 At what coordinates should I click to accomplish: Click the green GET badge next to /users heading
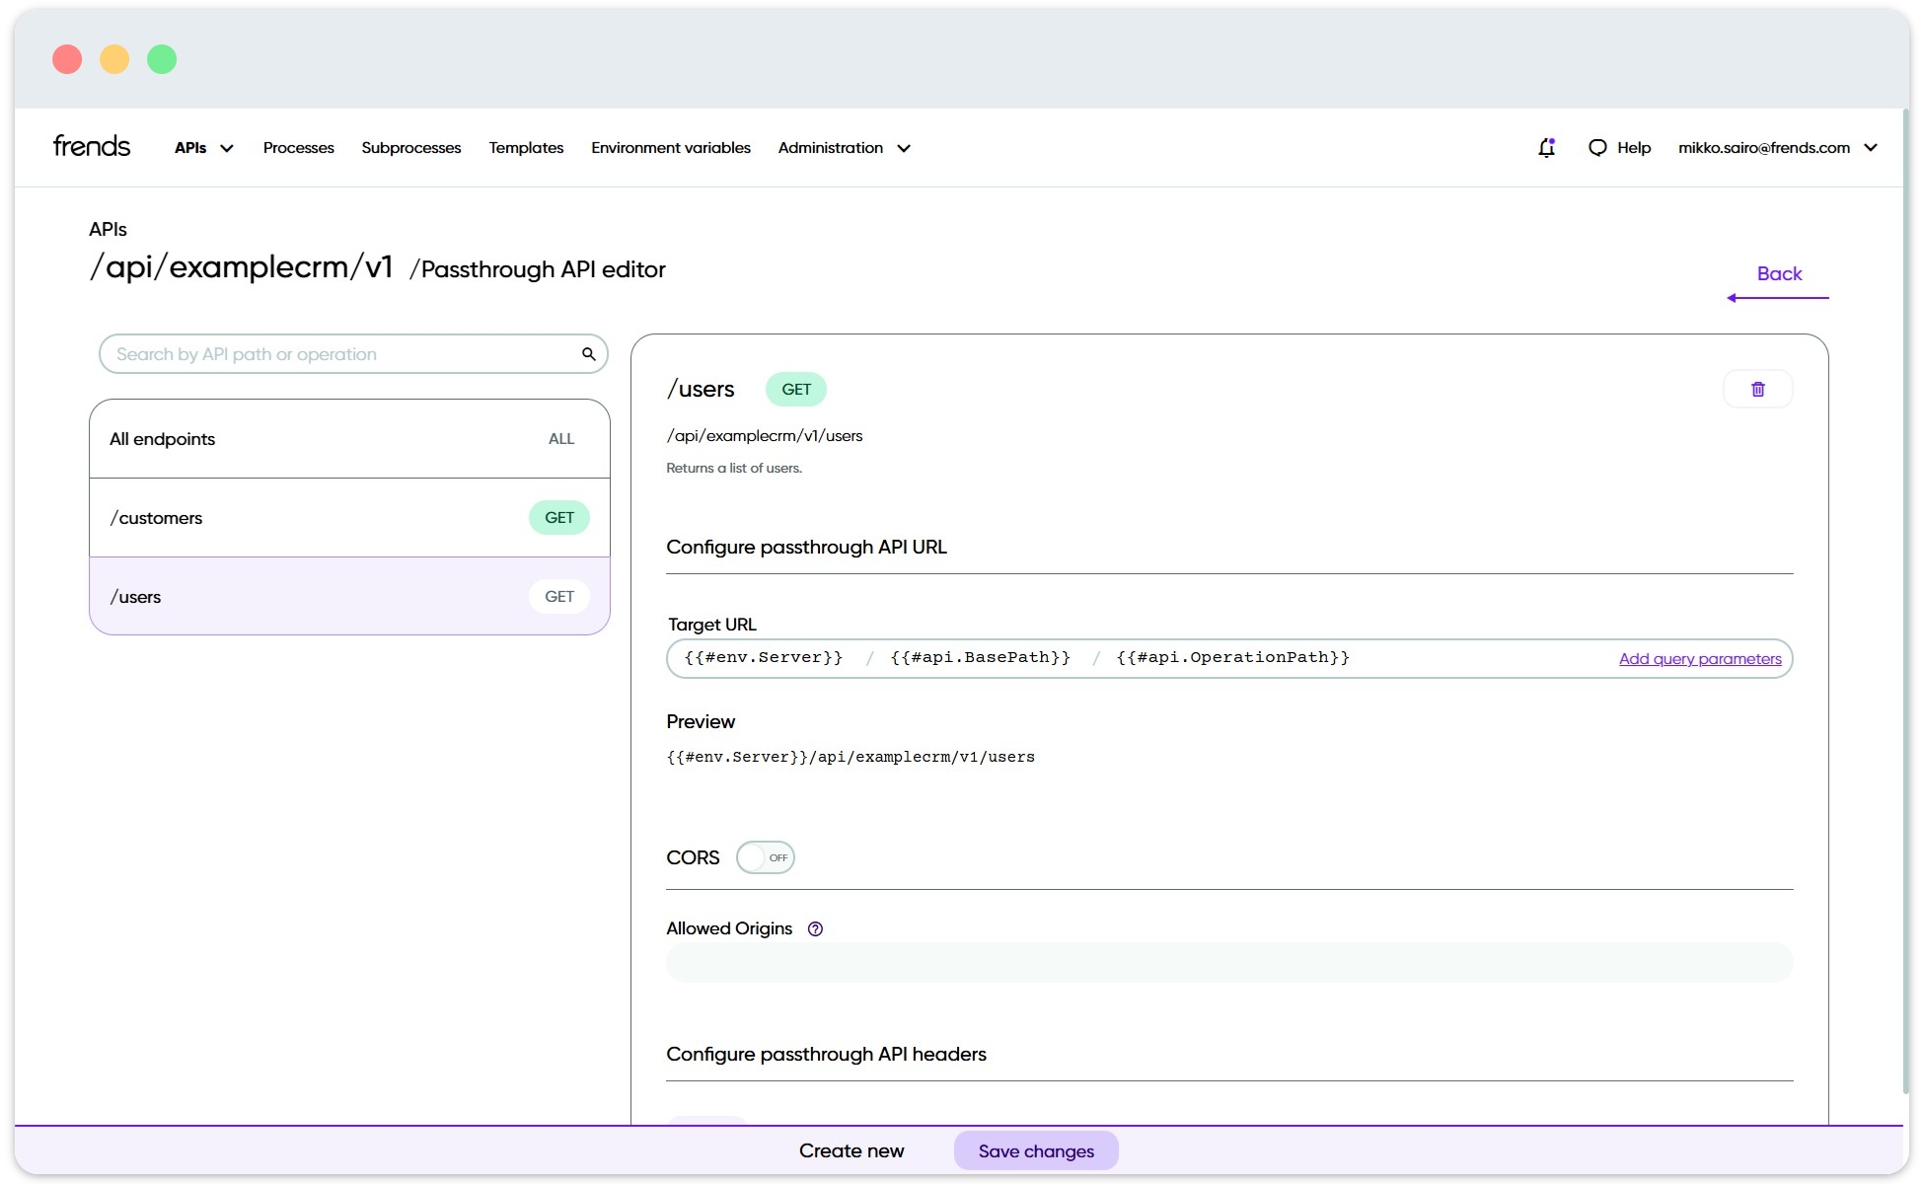795,390
